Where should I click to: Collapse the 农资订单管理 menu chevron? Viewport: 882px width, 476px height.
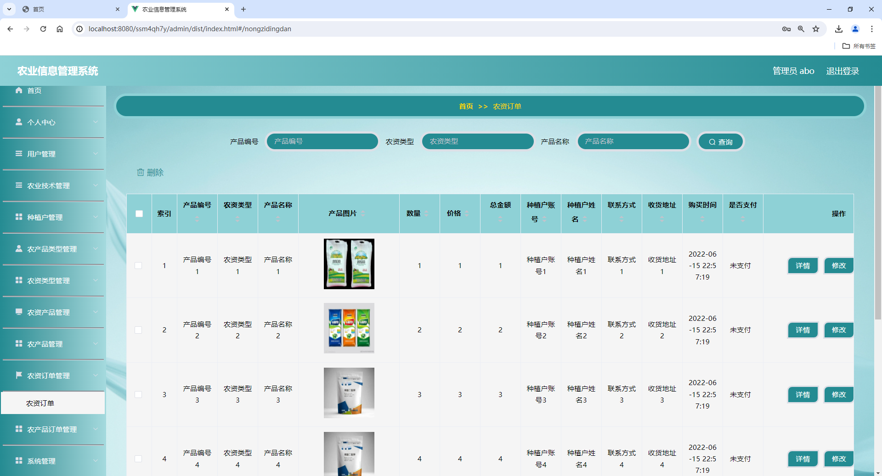[x=96, y=375]
